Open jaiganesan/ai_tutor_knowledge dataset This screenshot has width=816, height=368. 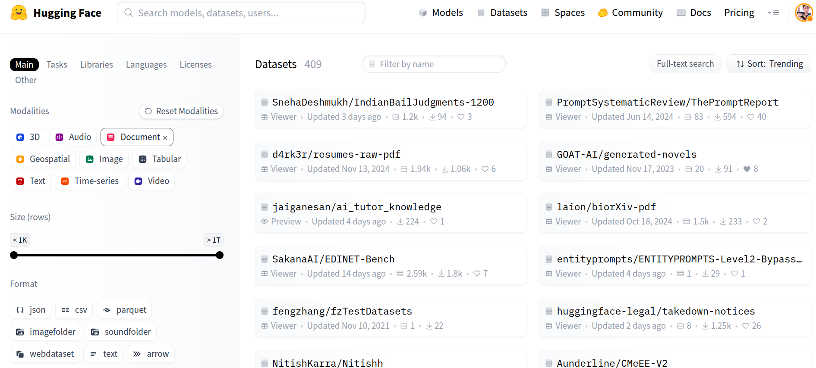(391, 213)
